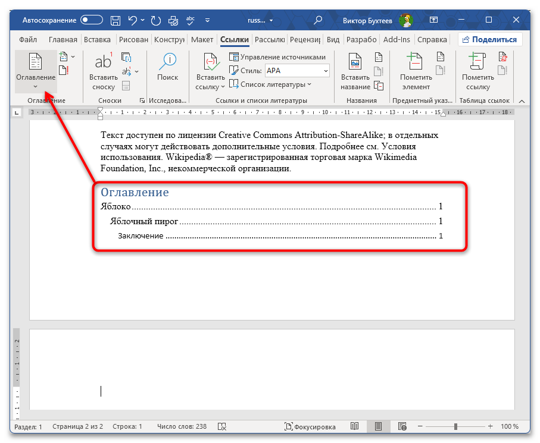Screen dimensions: 540x443
Task: Click the ribbon display options icon
Action: [x=433, y=20]
